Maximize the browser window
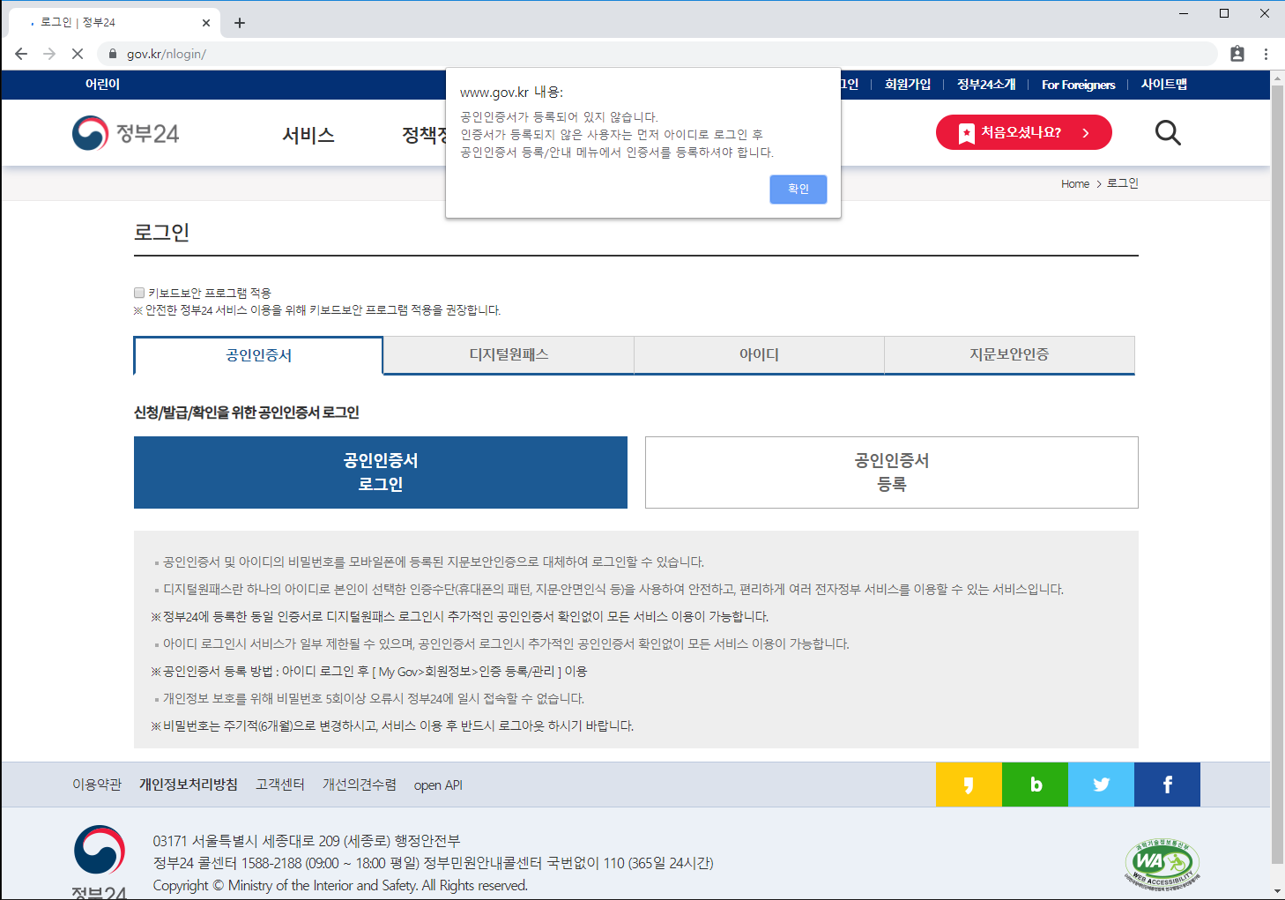This screenshot has height=900, width=1285. click(x=1224, y=13)
